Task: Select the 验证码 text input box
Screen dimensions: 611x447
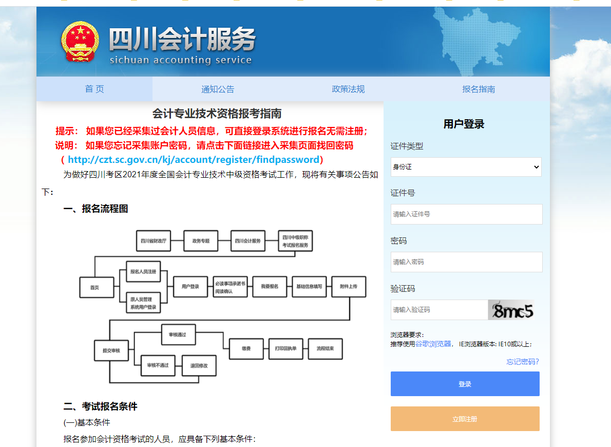Action: tap(439, 310)
